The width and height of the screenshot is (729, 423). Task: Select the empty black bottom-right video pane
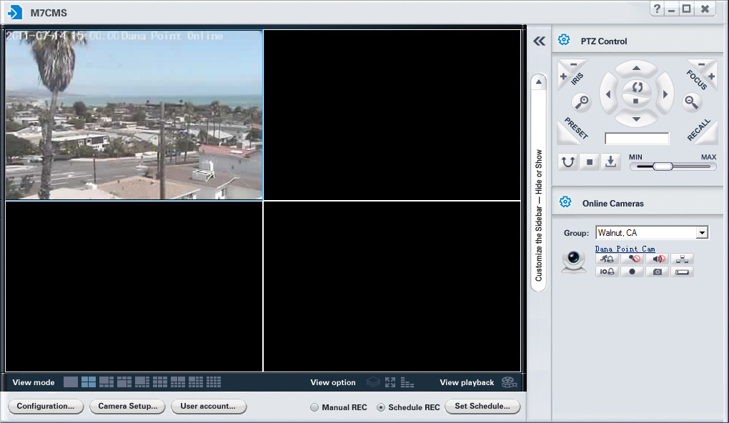(392, 287)
